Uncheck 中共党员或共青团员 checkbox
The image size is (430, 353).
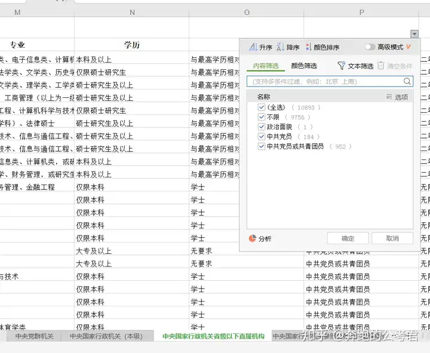262,146
